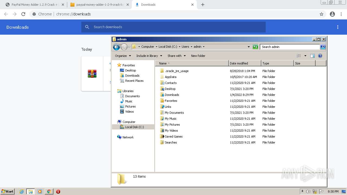Click Local Disk (C:) breadcrumb
The height and width of the screenshot is (195, 347).
pos(168,47)
